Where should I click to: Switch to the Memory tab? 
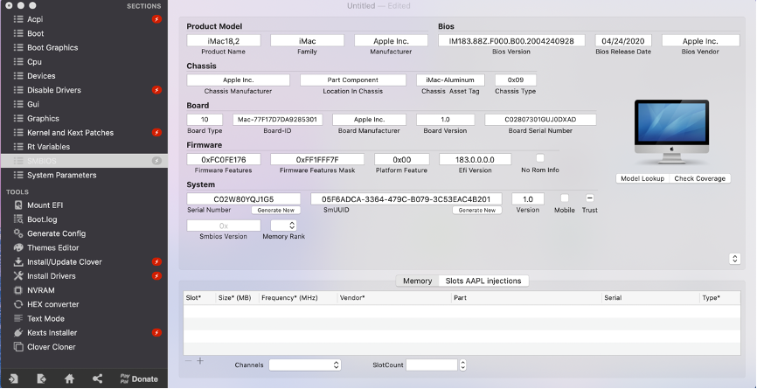click(x=417, y=281)
